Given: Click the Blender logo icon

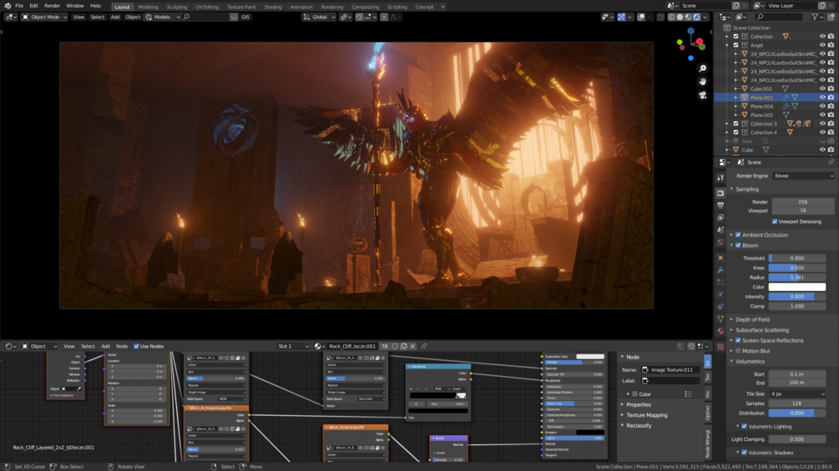Looking at the screenshot, I should coord(8,6).
